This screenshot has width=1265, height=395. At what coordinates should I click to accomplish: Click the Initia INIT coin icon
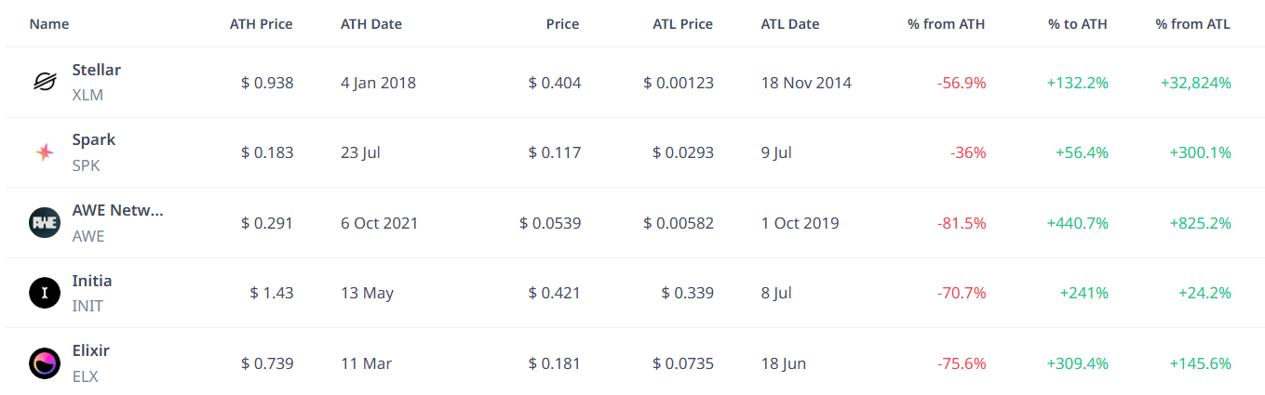point(45,293)
